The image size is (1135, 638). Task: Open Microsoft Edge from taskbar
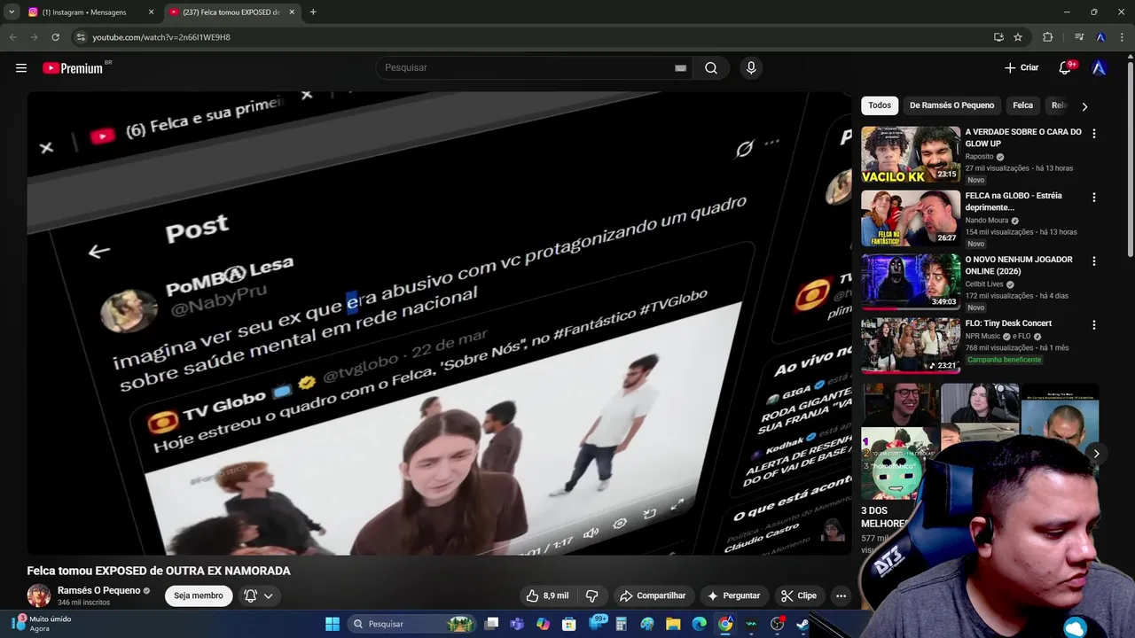click(x=699, y=624)
